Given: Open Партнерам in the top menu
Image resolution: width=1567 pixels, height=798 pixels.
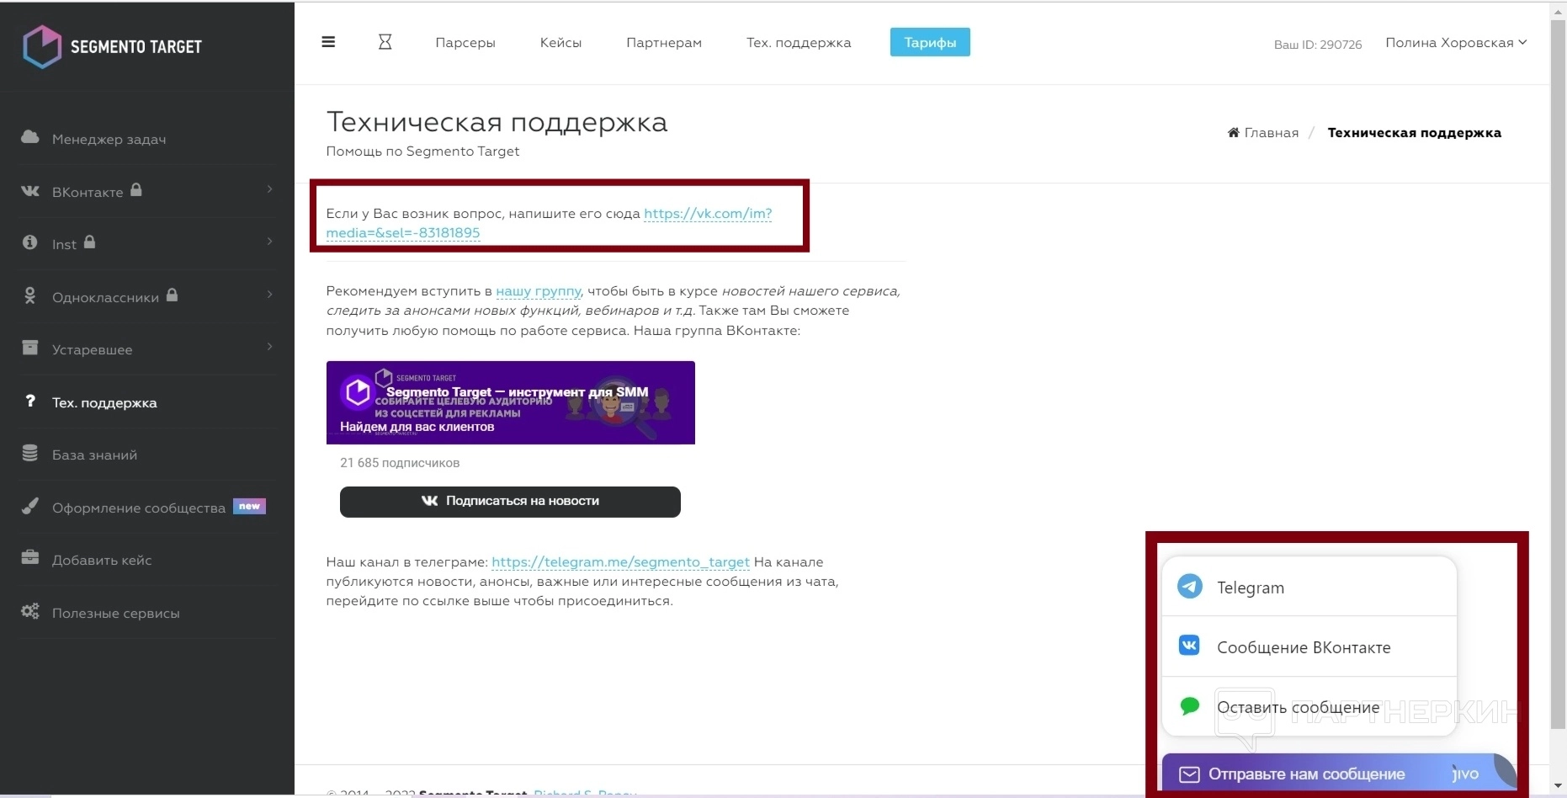Looking at the screenshot, I should 664,43.
